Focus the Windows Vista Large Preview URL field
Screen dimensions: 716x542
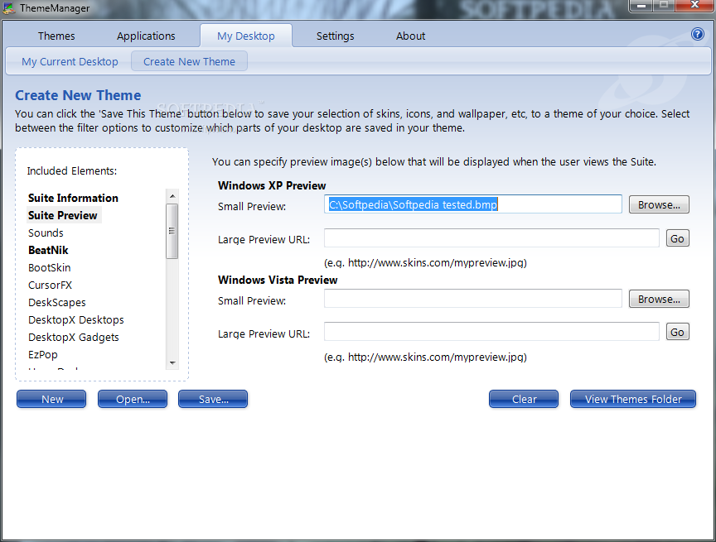(491, 332)
